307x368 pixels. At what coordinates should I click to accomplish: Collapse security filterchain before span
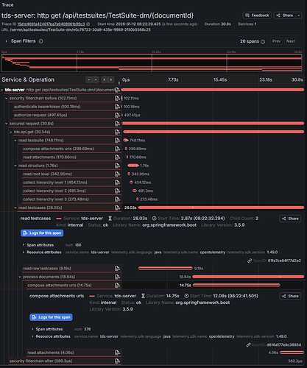[x=7, y=99]
